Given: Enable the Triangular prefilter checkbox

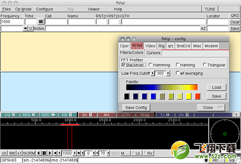Looking at the screenshot, I should click(x=205, y=65).
